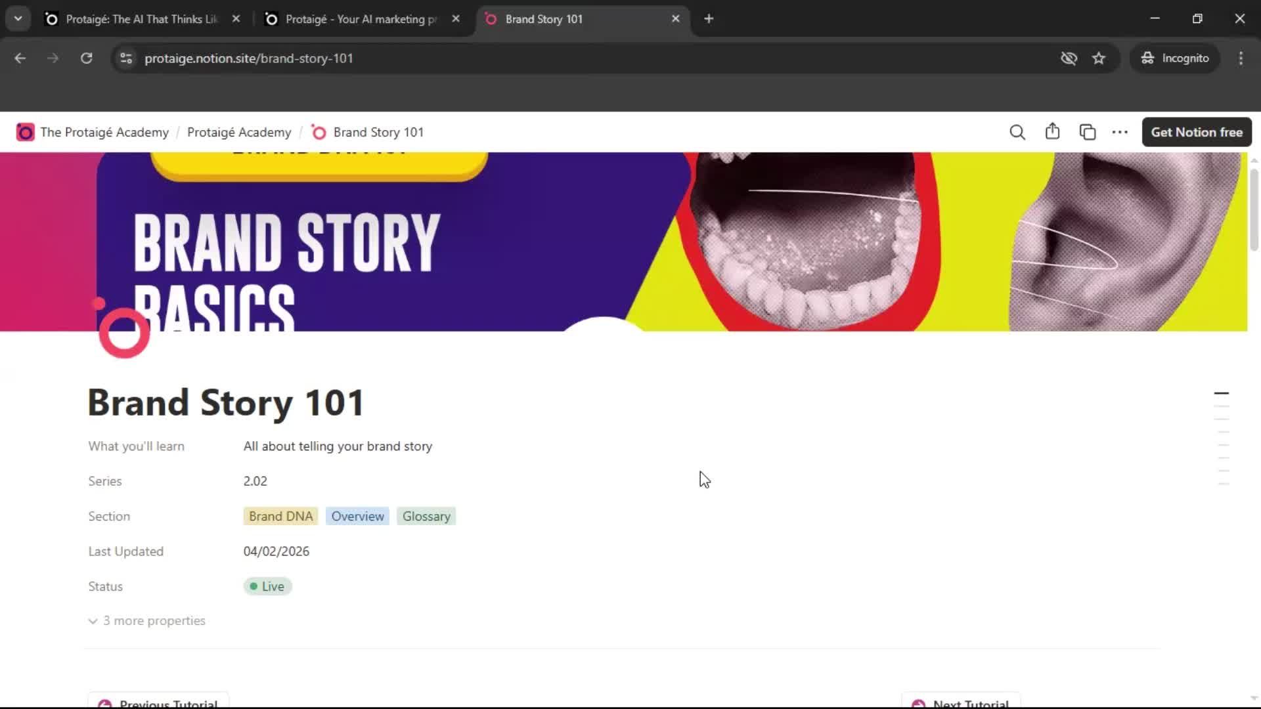
Task: Select the Brand DNA section tag
Action: click(280, 516)
